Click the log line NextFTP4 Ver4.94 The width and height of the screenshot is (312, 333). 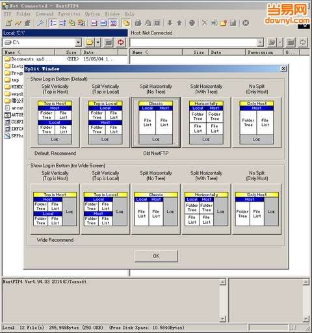pos(45,282)
